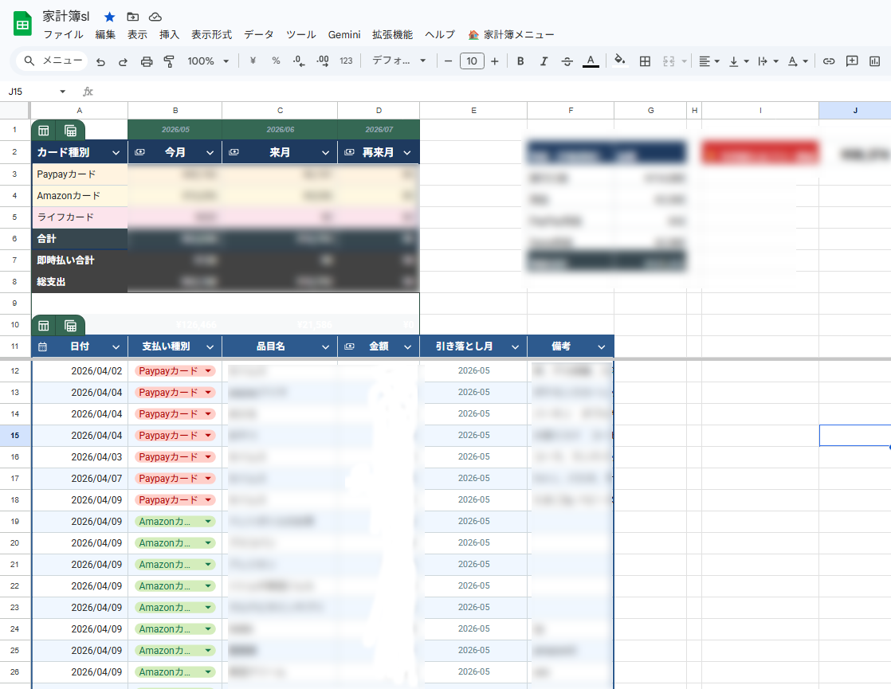Open the fill color picker
Viewport: 891px width, 689px height.
pos(620,61)
